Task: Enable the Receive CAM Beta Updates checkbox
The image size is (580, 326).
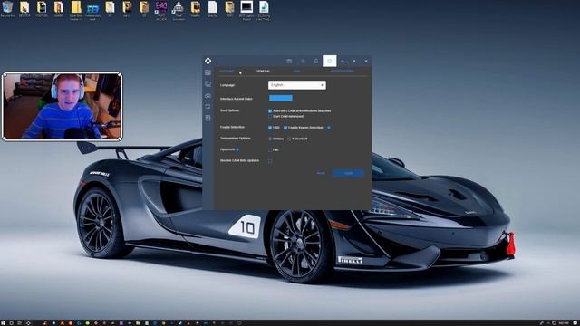Action: click(x=270, y=161)
